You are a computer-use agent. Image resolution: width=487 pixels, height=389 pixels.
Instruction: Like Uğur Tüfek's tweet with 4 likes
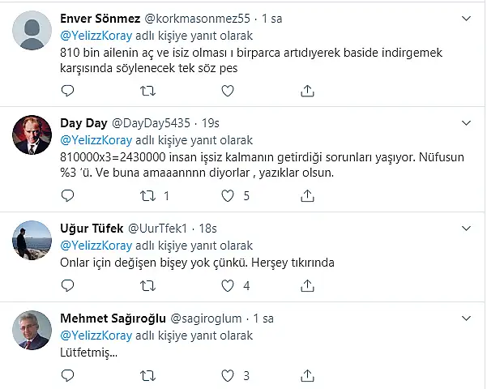[227, 285]
